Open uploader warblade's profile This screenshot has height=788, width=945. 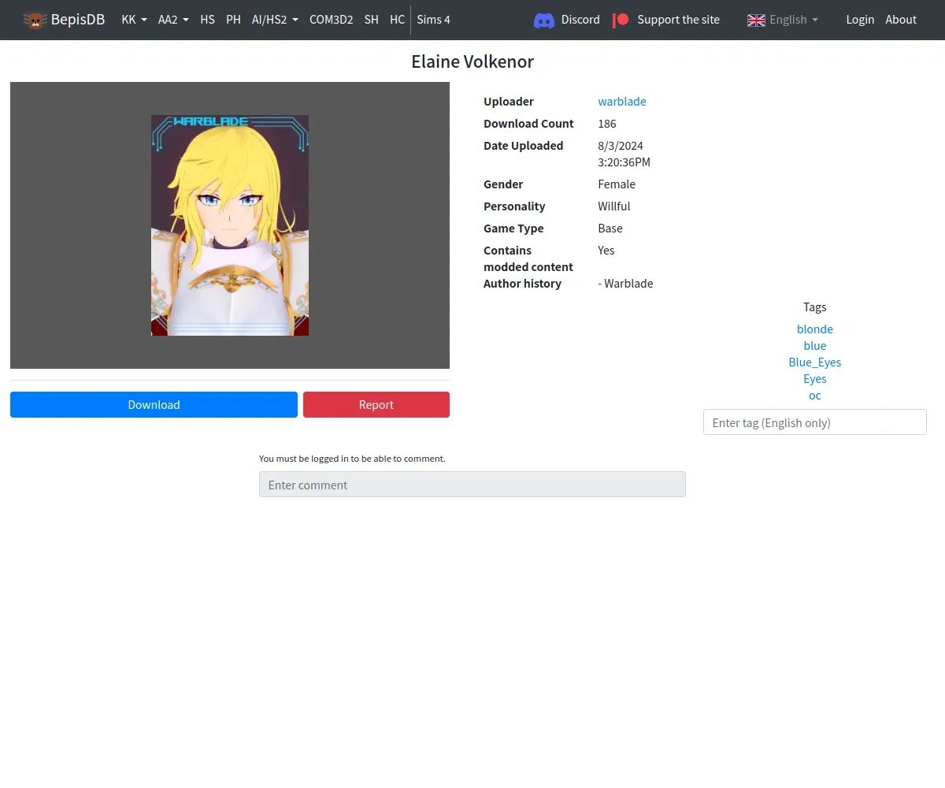[x=622, y=102]
